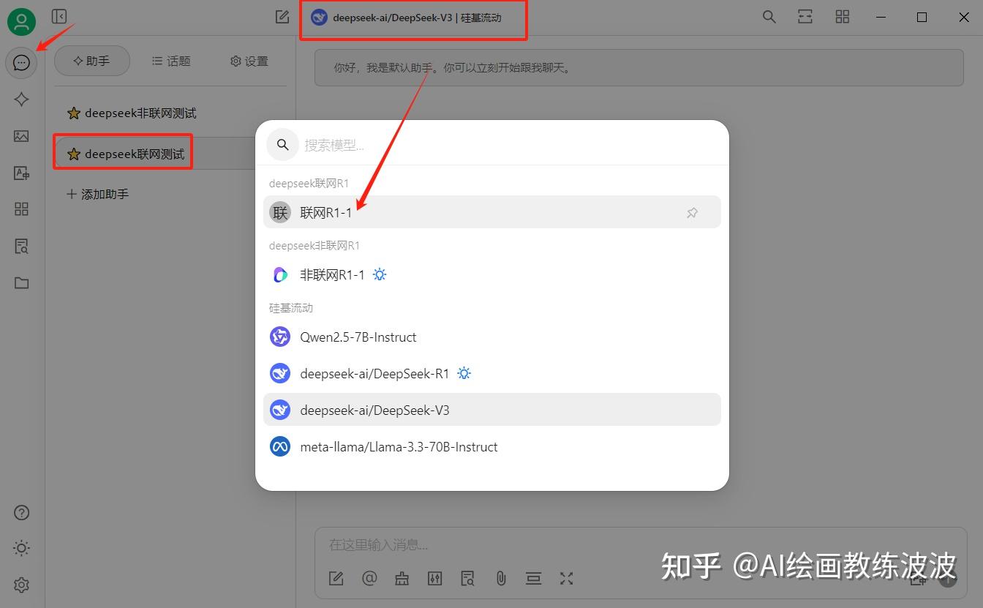The height and width of the screenshot is (608, 983).
Task: Click the deepseek联网R1 group label
Action: point(309,183)
